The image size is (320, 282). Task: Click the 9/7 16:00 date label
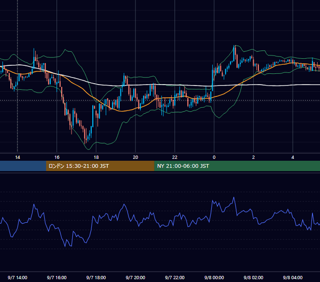pyautogui.click(x=57, y=278)
